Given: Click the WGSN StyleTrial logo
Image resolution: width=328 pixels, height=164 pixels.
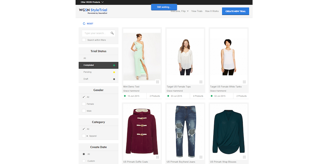Looking at the screenshot, I should click(93, 11).
